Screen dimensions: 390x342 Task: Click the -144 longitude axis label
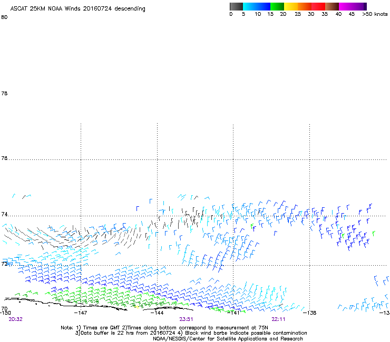pyautogui.click(x=157, y=313)
